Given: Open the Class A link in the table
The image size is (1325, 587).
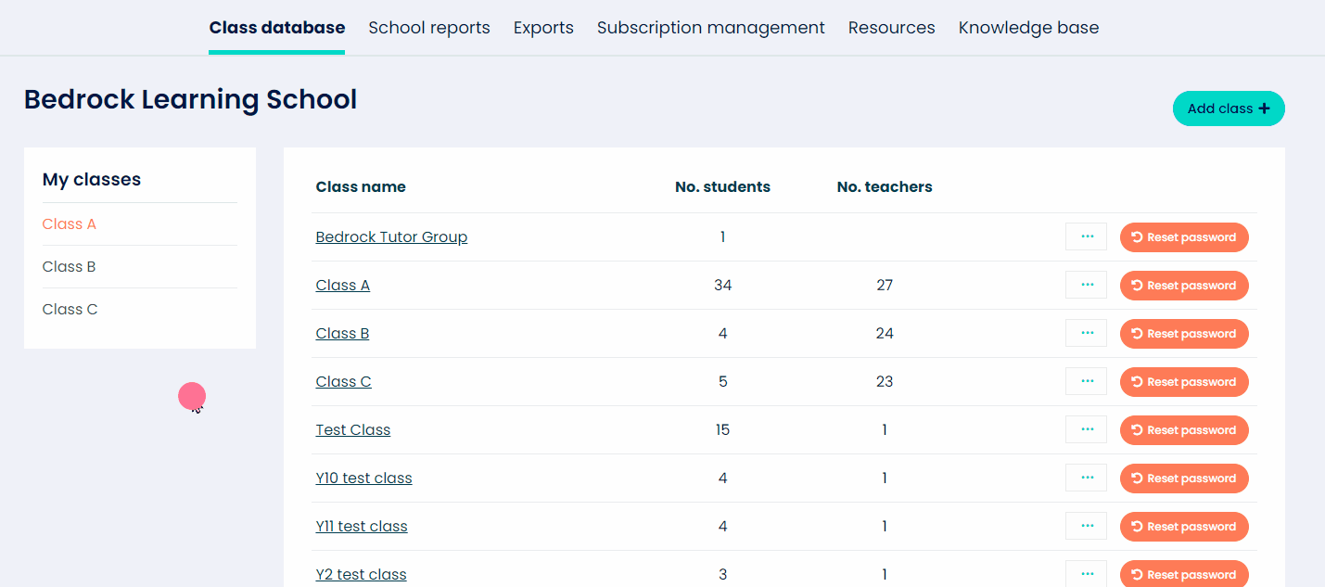Looking at the screenshot, I should tap(343, 285).
